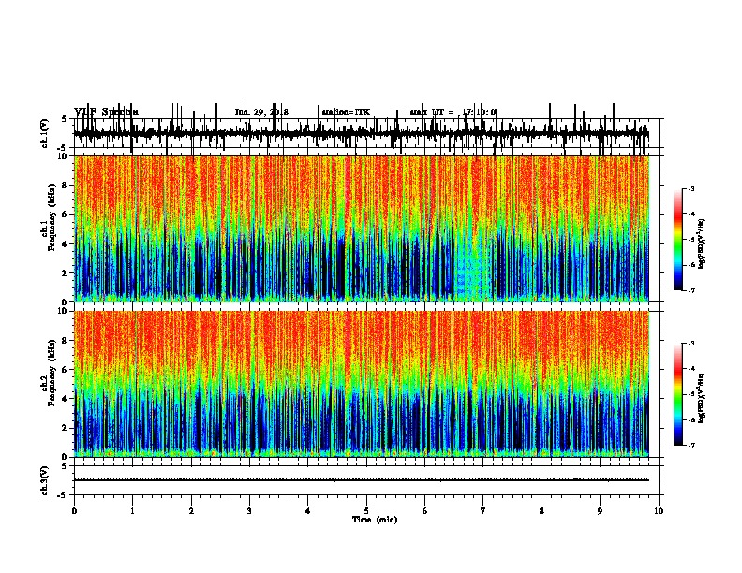Click the ch.2 spectrogram color scale bar

tap(678, 394)
